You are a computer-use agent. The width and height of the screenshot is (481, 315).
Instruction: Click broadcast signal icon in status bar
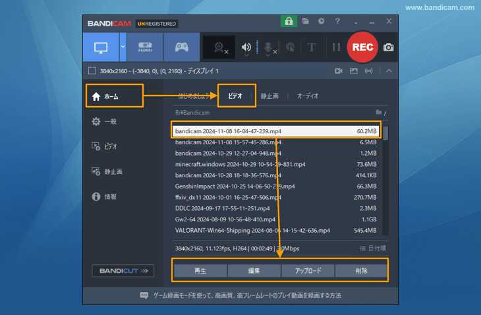pos(368,71)
